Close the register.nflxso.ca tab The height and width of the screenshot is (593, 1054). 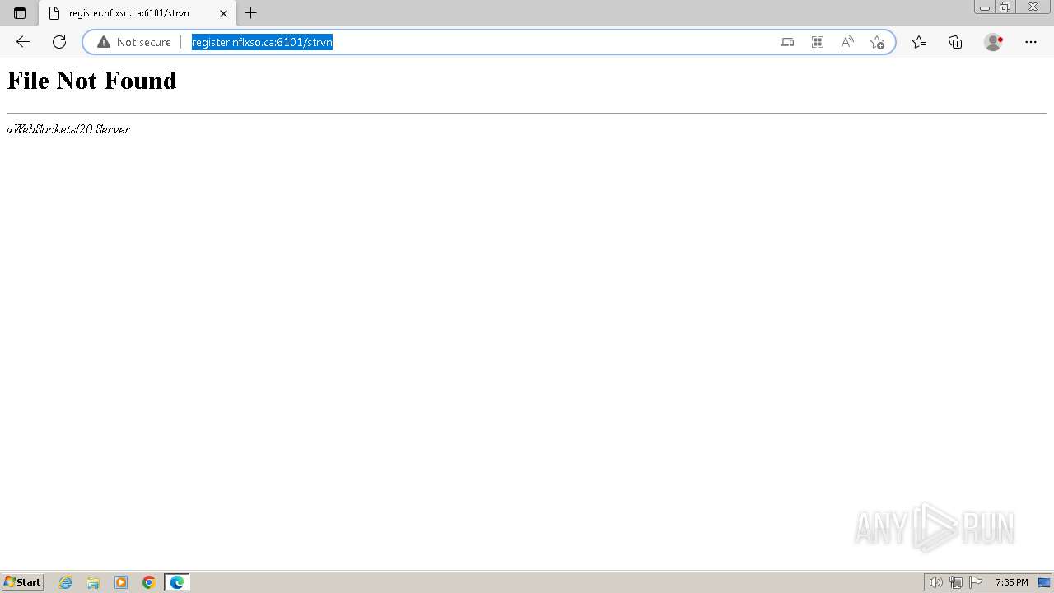point(223,13)
